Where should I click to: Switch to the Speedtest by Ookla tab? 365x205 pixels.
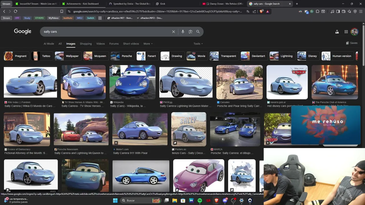[130, 4]
